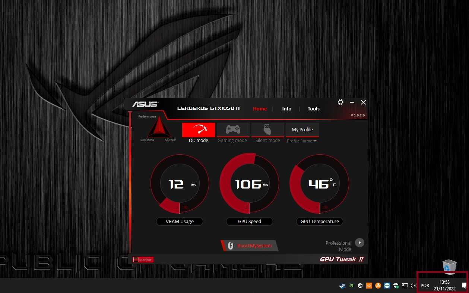Select the Recycle Bin desktop icon
Viewport: 469px width, 293px height.
(x=449, y=267)
